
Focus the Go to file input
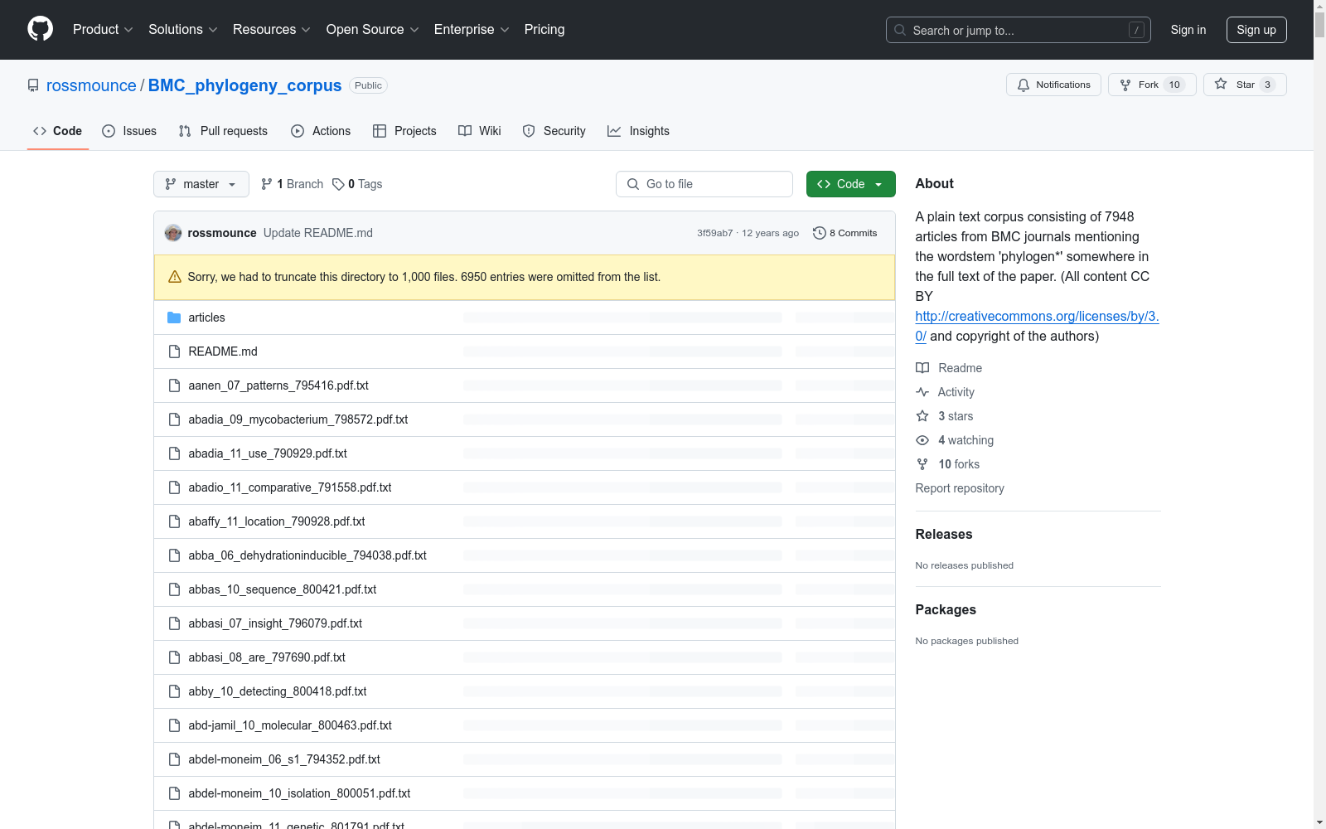pos(704,184)
